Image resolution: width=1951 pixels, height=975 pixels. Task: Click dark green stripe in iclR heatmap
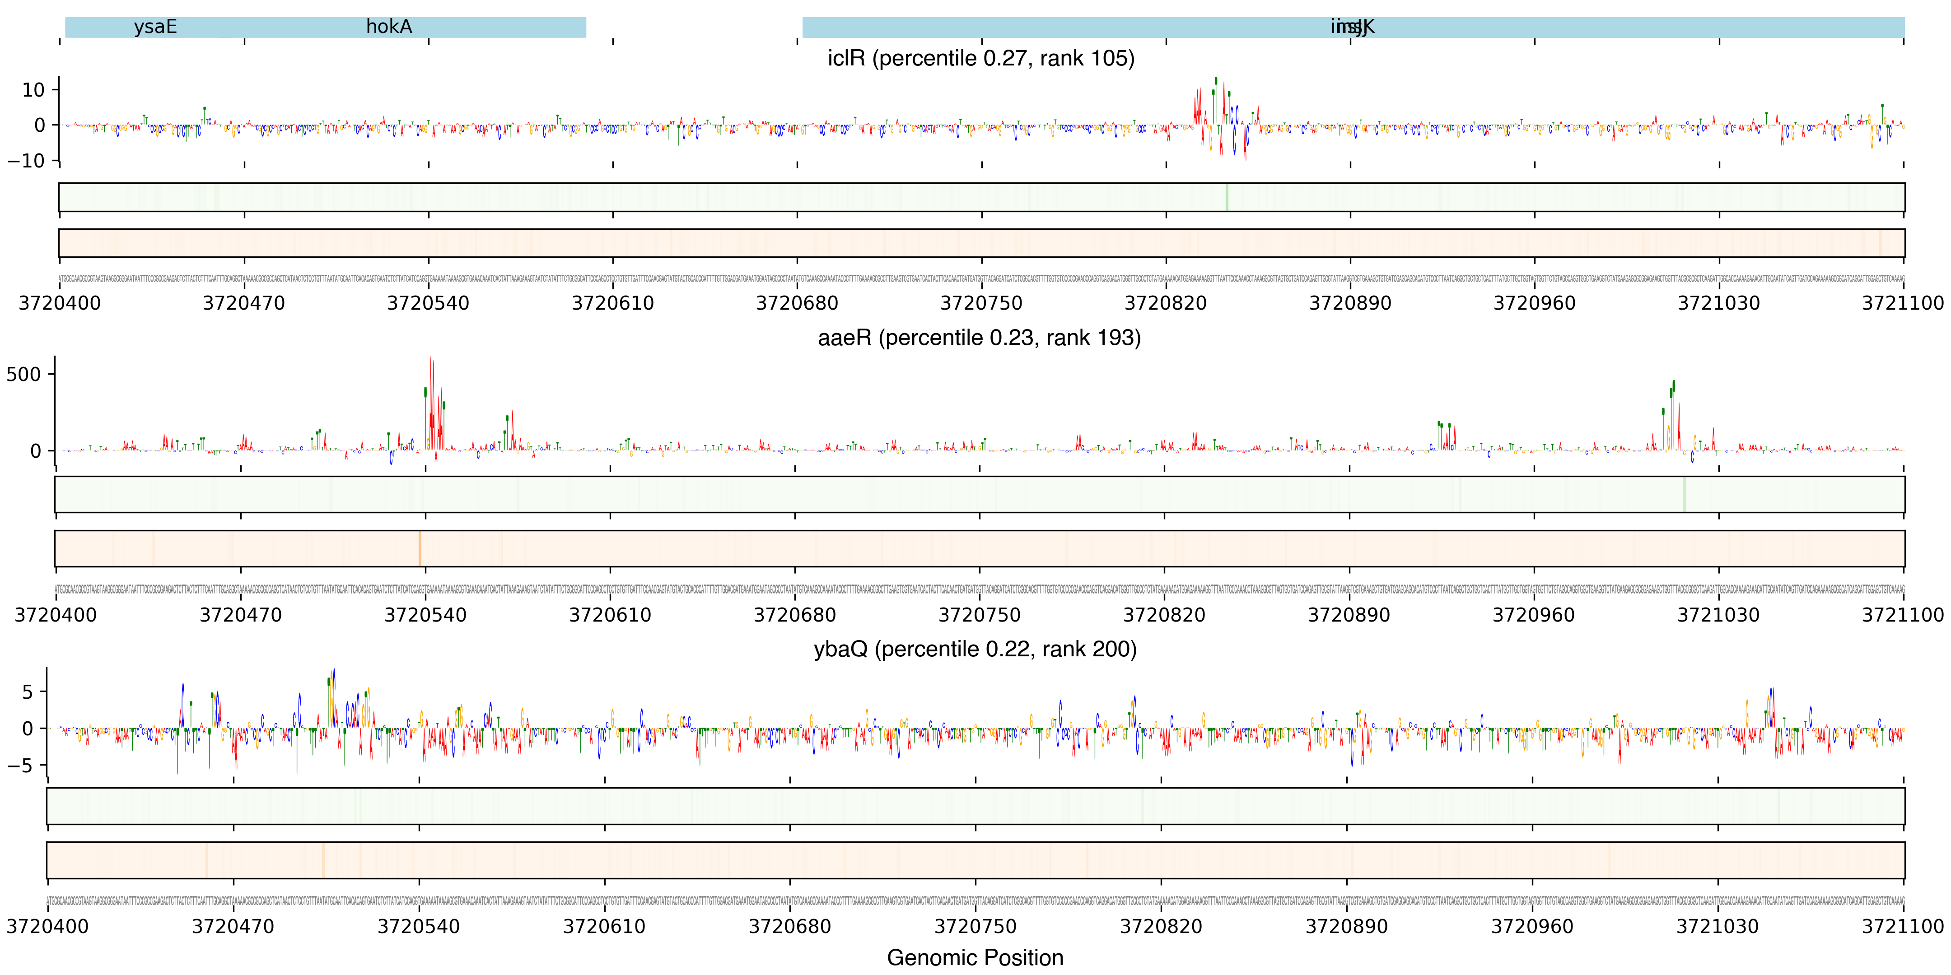(x=1226, y=197)
